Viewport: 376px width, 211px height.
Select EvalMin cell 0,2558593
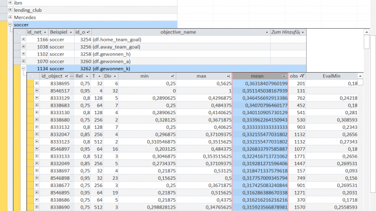coord(332,207)
